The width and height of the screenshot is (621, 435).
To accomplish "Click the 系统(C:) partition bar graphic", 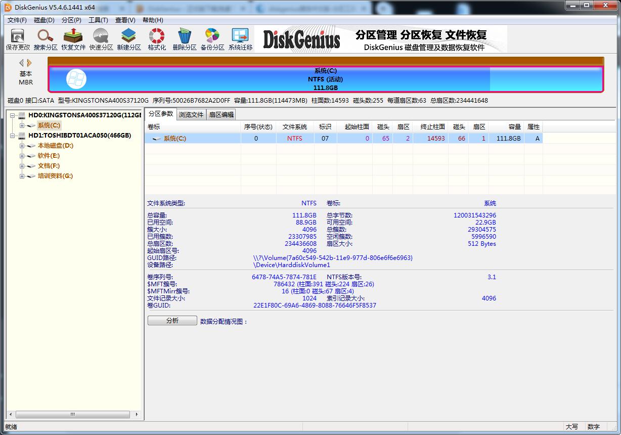I will tap(325, 79).
